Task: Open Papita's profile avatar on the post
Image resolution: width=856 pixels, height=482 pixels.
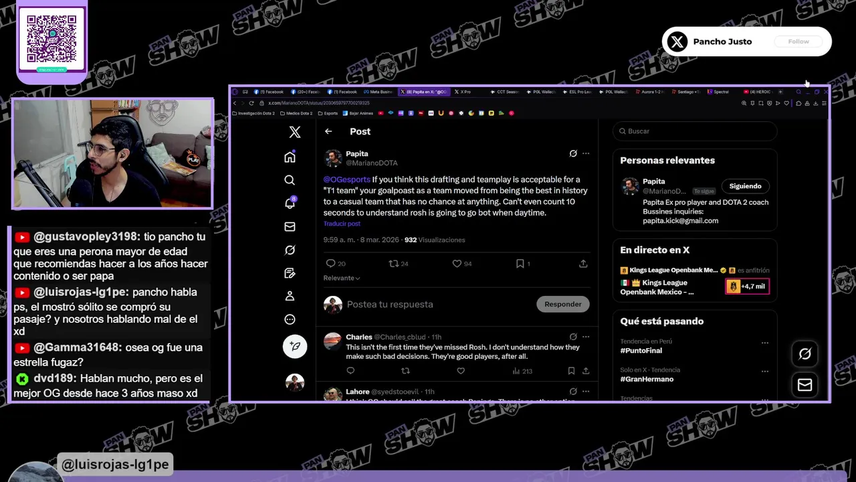Action: click(333, 158)
